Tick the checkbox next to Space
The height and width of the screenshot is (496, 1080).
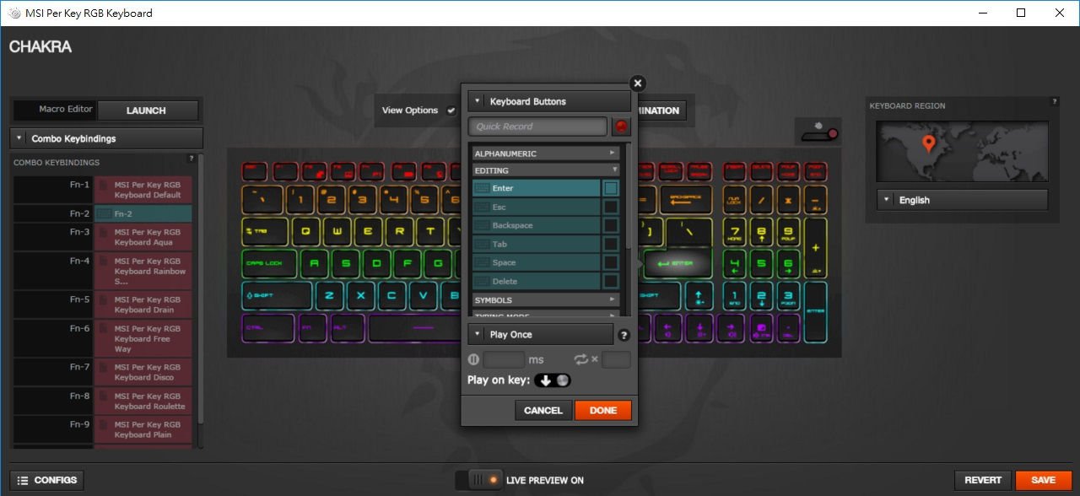(x=611, y=262)
